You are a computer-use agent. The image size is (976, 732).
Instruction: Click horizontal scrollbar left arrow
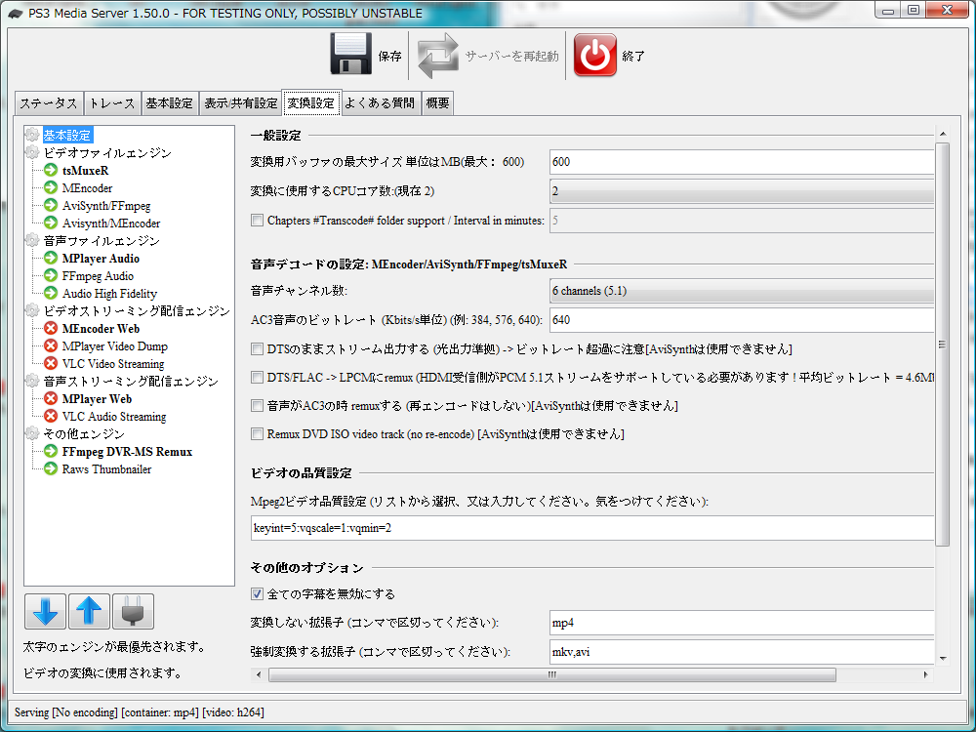(259, 674)
